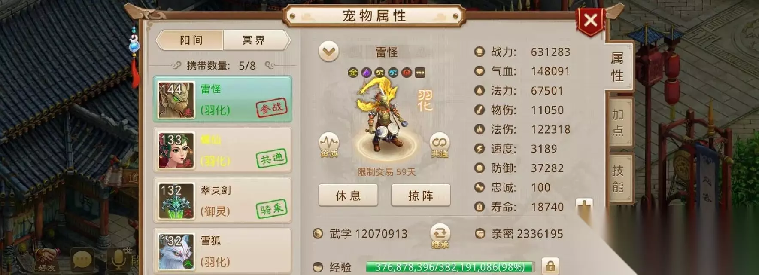Open the 加点 side tab
The width and height of the screenshot is (759, 275).
pos(618,122)
